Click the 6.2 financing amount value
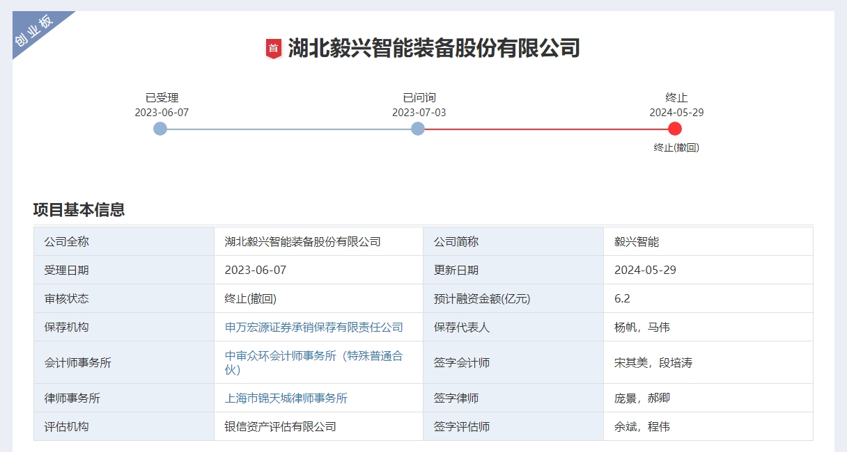Image resolution: width=847 pixels, height=452 pixels. coord(622,299)
